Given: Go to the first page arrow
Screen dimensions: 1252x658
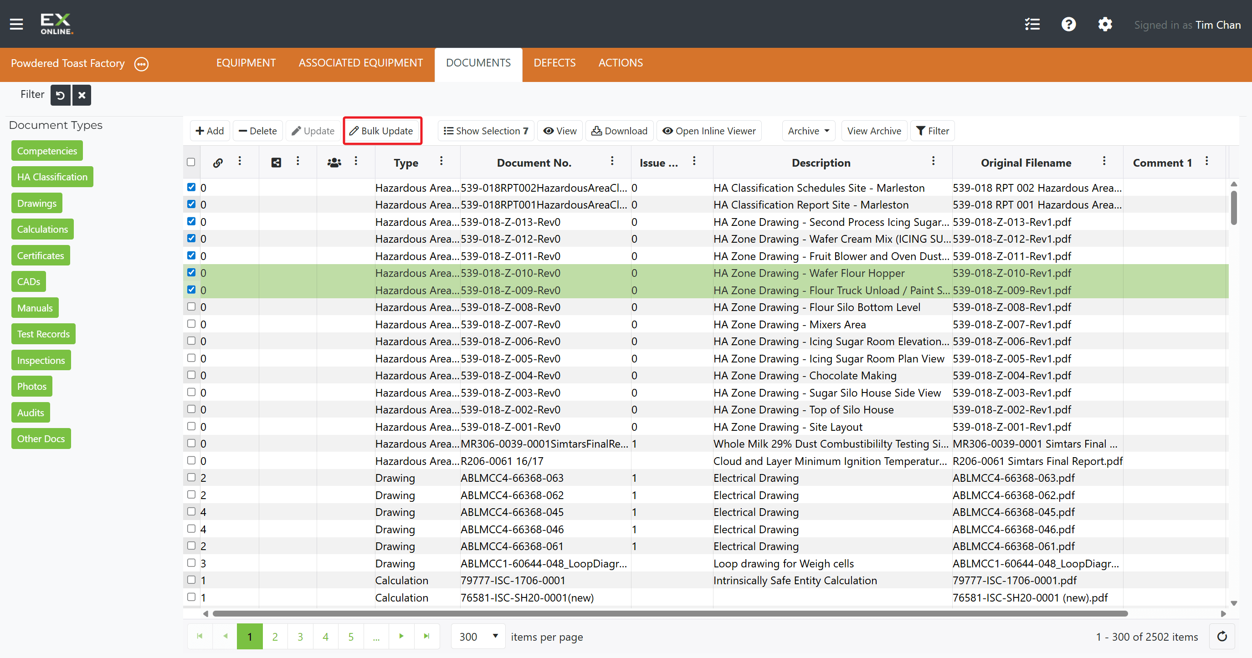Looking at the screenshot, I should point(200,636).
